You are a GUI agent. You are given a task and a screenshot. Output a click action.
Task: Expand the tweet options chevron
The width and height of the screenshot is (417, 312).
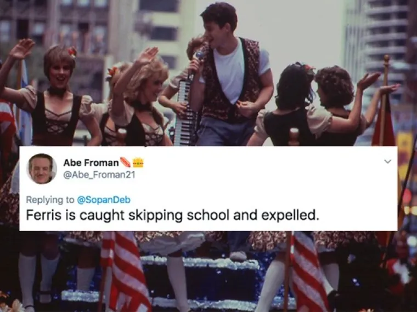[x=388, y=161]
